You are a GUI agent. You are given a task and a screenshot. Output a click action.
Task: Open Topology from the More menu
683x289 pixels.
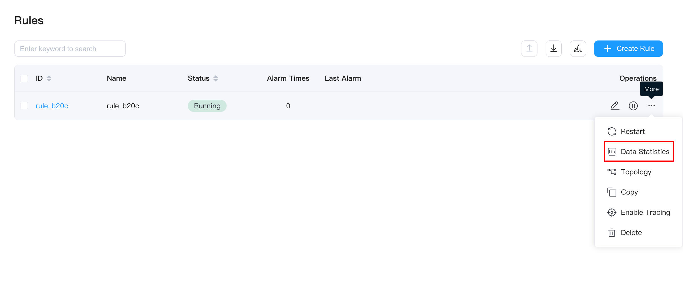636,172
